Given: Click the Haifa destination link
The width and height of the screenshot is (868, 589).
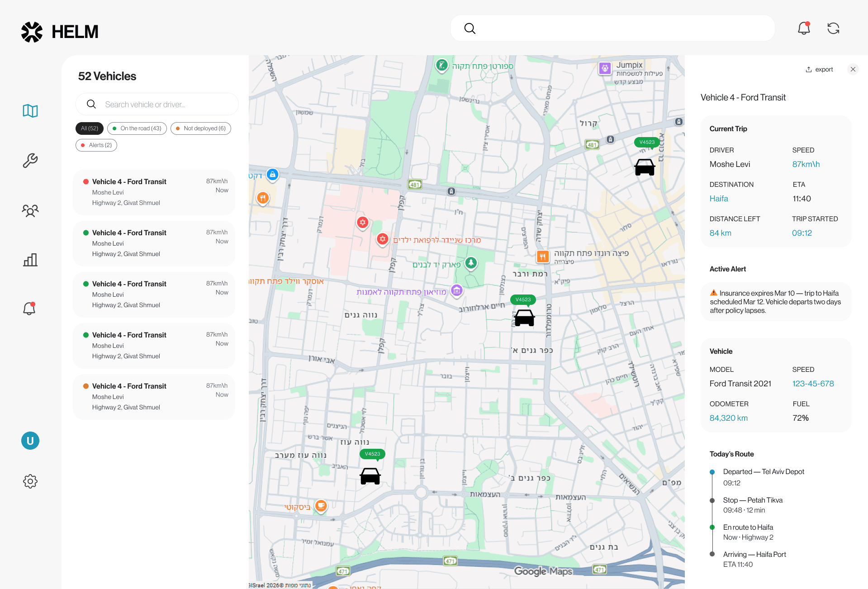Looking at the screenshot, I should point(719,199).
